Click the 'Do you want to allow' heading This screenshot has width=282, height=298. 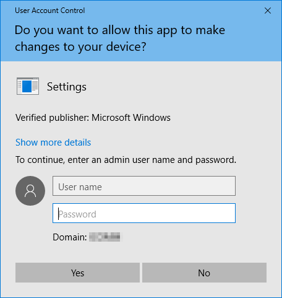(120, 38)
